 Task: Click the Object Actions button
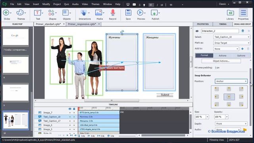[221, 61]
